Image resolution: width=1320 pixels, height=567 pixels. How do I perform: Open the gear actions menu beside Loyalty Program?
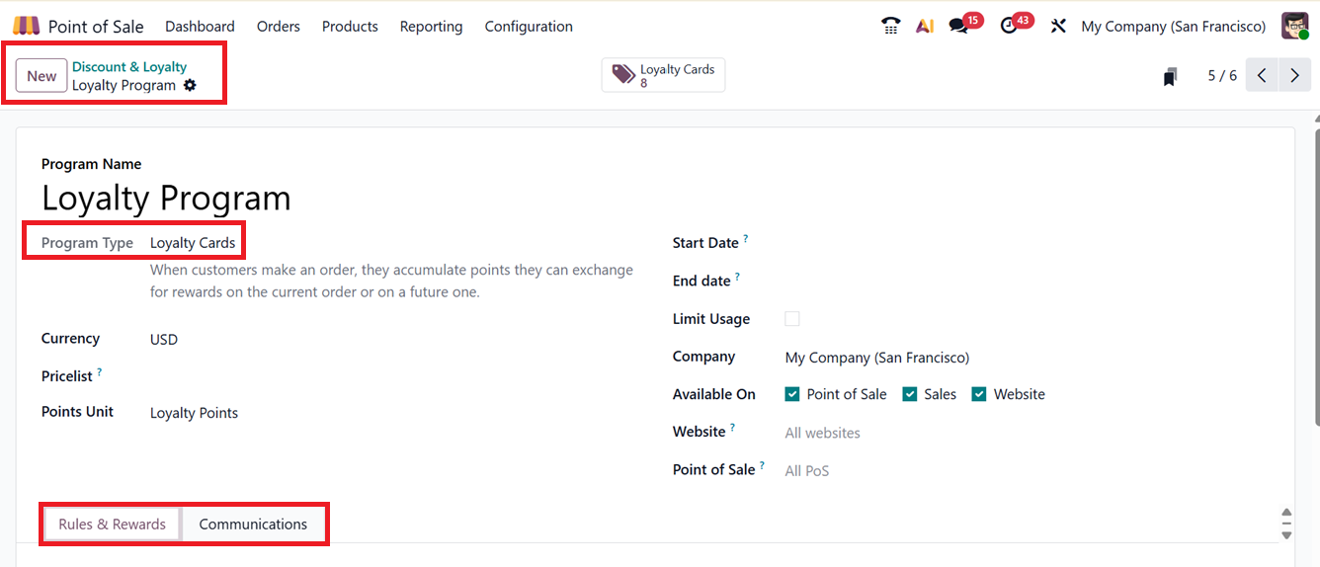click(190, 86)
